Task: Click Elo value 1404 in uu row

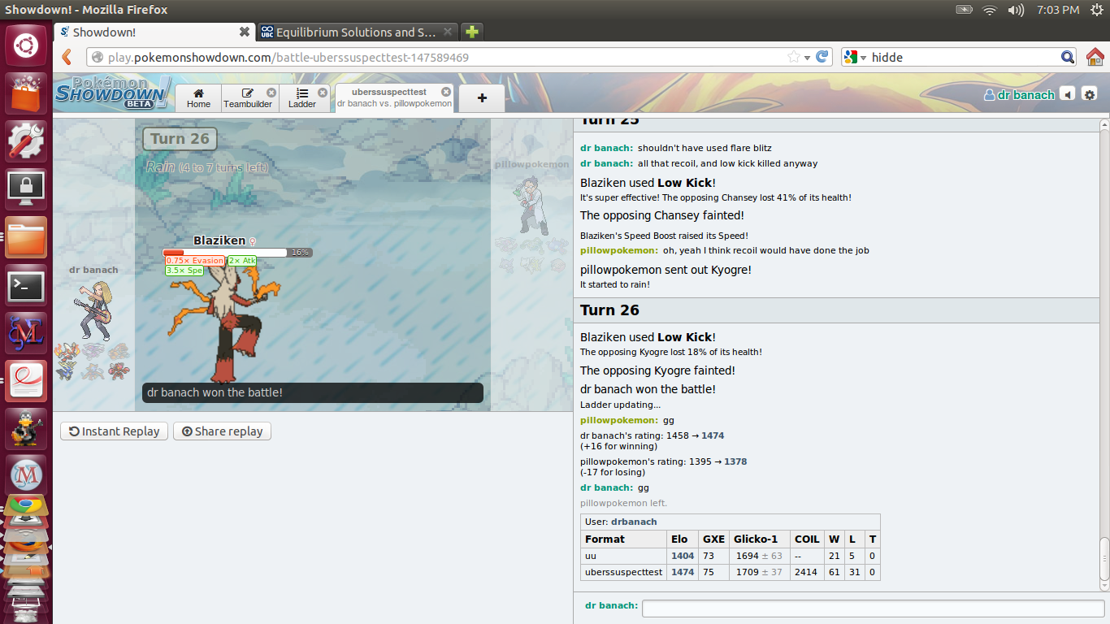Action: click(683, 556)
